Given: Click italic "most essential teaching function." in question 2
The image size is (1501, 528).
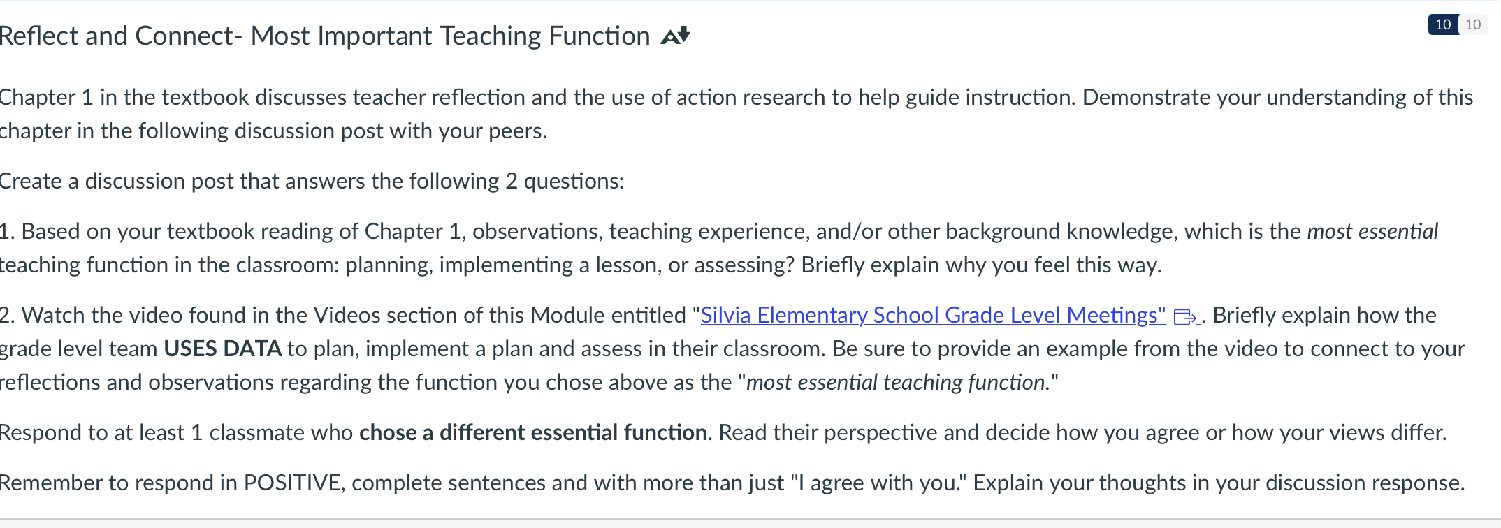Looking at the screenshot, I should pyautogui.click(x=898, y=382).
